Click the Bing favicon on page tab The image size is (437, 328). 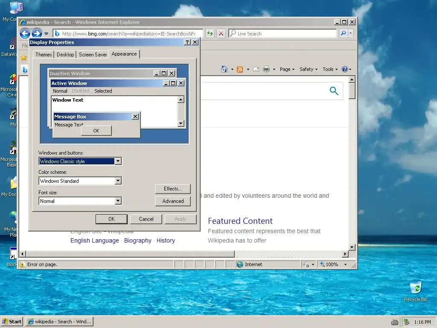click(25, 70)
